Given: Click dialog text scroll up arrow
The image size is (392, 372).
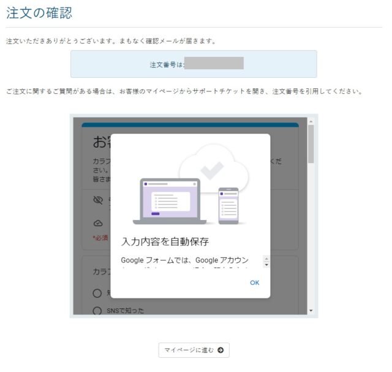Looking at the screenshot, I should 266,259.
